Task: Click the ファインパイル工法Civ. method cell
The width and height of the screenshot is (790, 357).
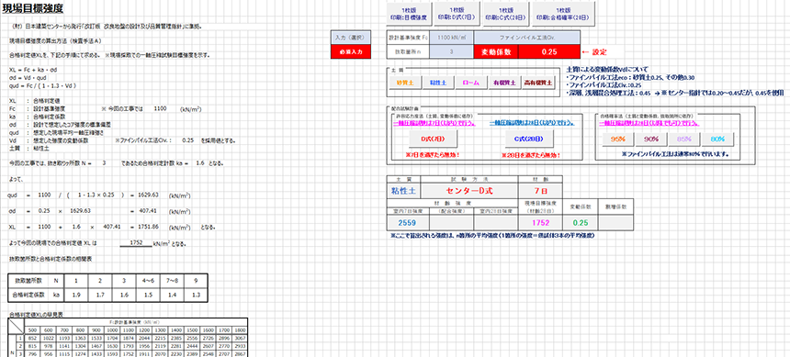Action: coord(527,38)
